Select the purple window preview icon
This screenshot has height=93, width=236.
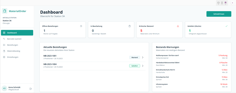tap(225, 3)
